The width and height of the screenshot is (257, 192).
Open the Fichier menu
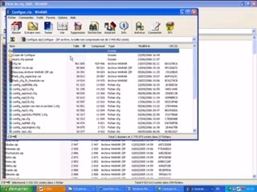[x=12, y=18]
